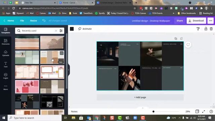Open the help question mark icon
Screen dimensions: 215x121
coord(211,111)
